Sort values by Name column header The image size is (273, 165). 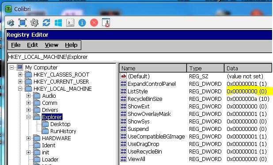[x=153, y=68]
